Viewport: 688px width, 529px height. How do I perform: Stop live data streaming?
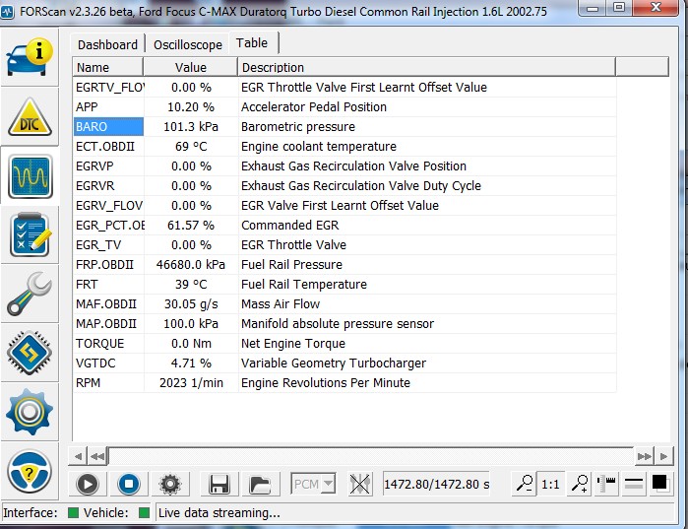pos(128,484)
